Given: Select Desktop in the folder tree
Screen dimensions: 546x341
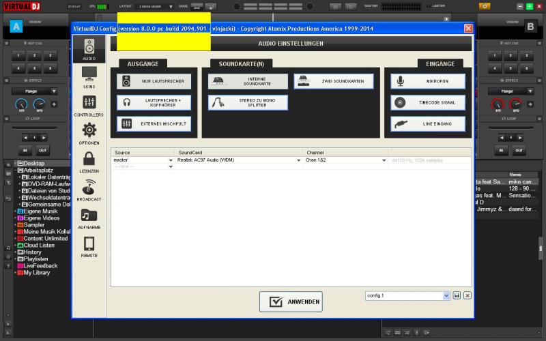Looking at the screenshot, I should click(x=33, y=163).
